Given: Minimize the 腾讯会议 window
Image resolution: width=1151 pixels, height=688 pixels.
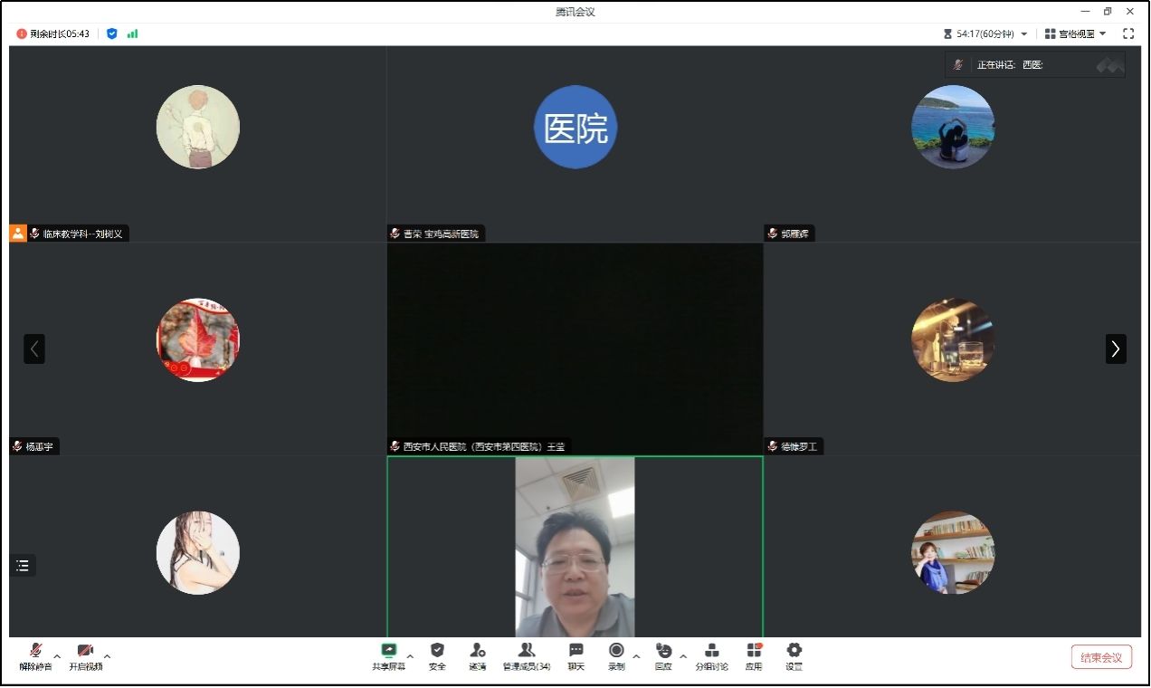Looking at the screenshot, I should click(1085, 12).
